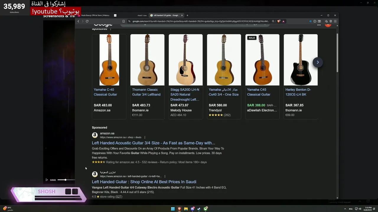Click the Brave Shields lion icon

278,21
